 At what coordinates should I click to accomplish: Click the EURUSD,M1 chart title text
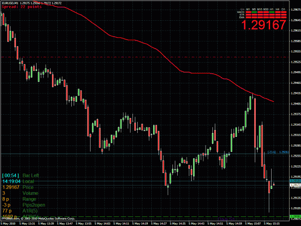10,3
